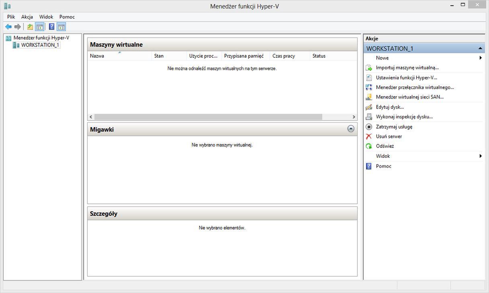
Task: Click right arrow of virtual machines scrollbar
Action: tap(354, 117)
